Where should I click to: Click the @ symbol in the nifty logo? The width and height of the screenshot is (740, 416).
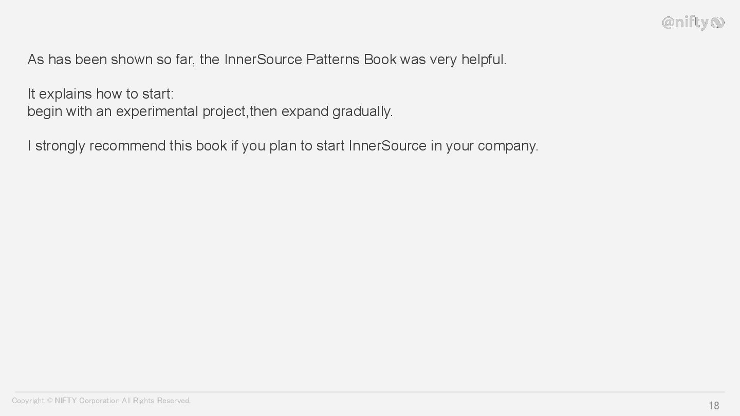[668, 23]
